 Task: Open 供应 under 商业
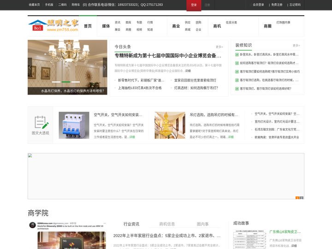(x=188, y=22)
